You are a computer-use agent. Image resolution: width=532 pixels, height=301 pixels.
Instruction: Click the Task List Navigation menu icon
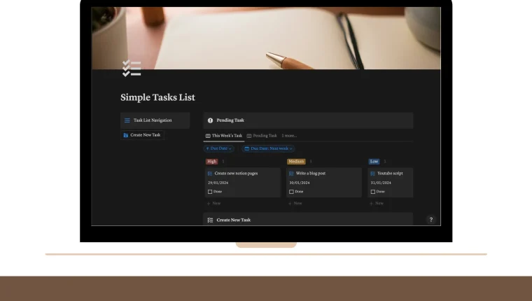tap(127, 120)
